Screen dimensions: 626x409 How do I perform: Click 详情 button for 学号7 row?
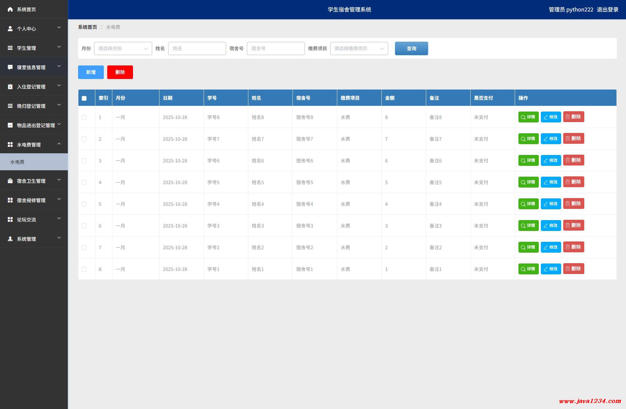click(x=528, y=139)
